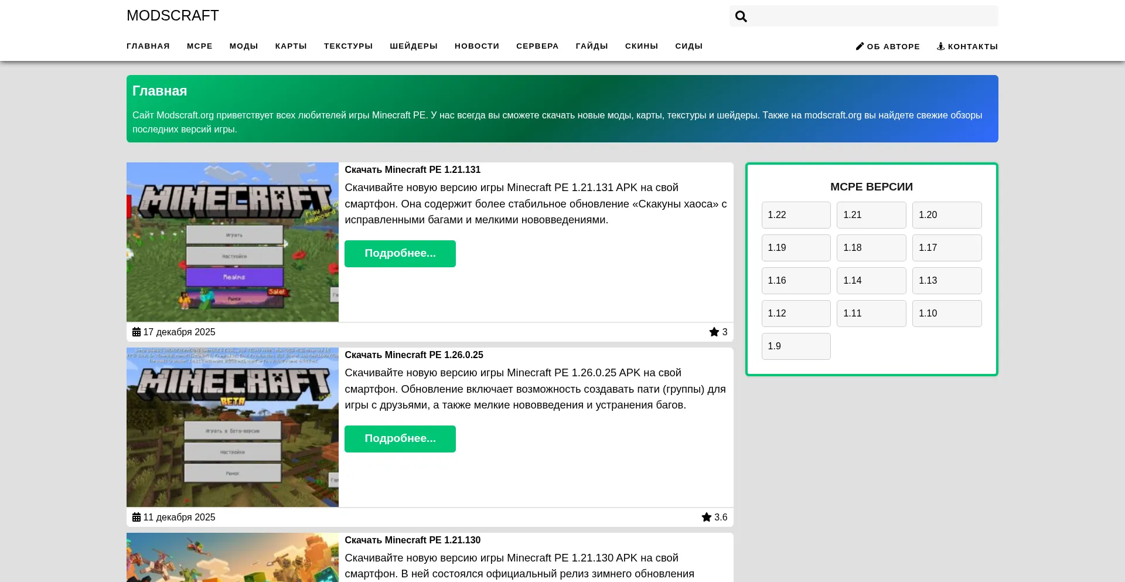Click the person icon next to КОНТАКТЫ
This screenshot has width=1125, height=582.
(941, 46)
